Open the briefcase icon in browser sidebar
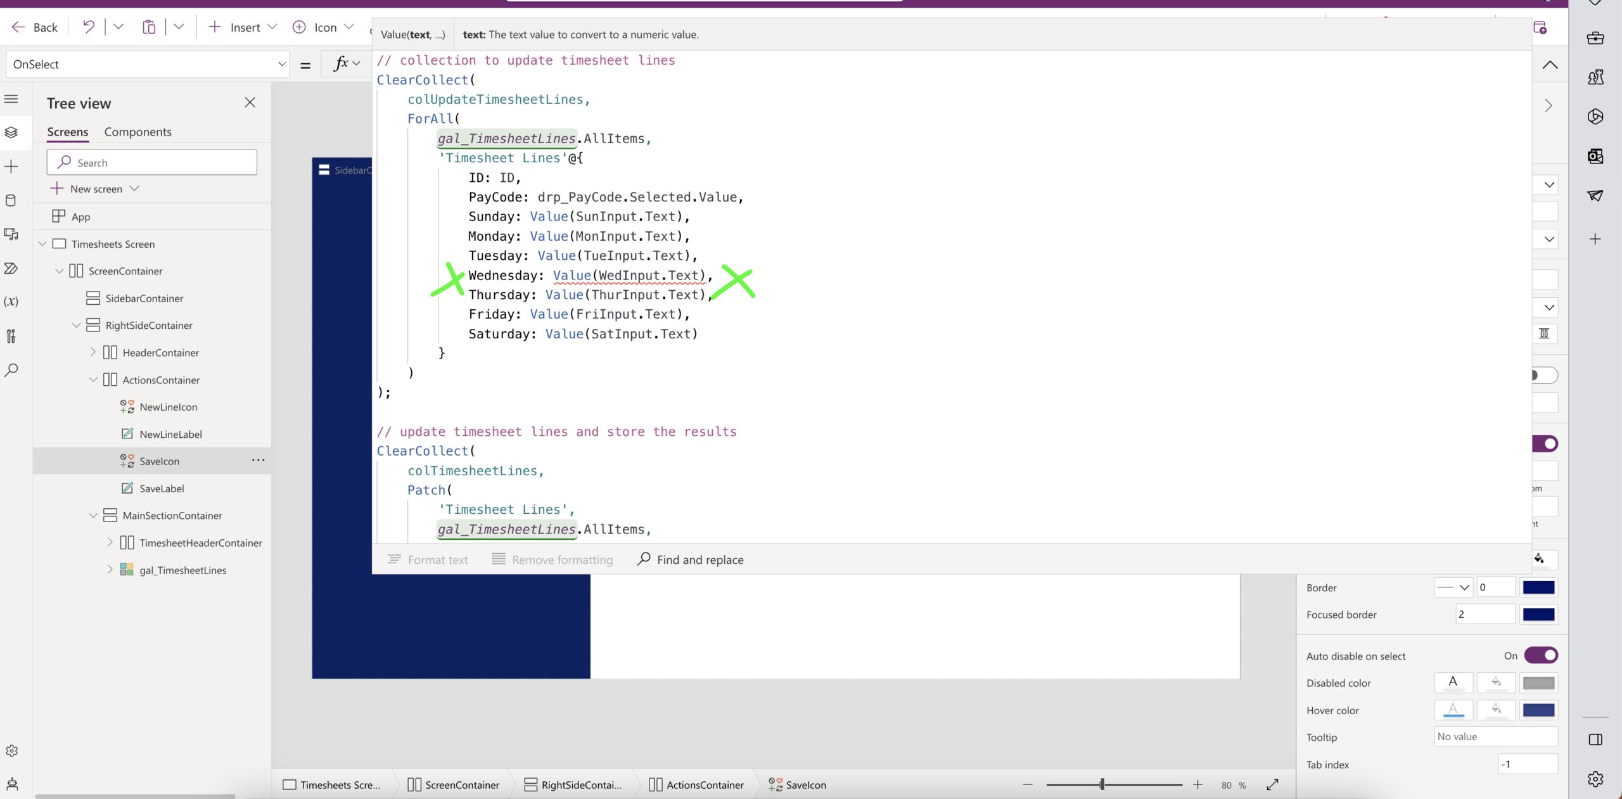Image resolution: width=1622 pixels, height=799 pixels. click(1595, 38)
